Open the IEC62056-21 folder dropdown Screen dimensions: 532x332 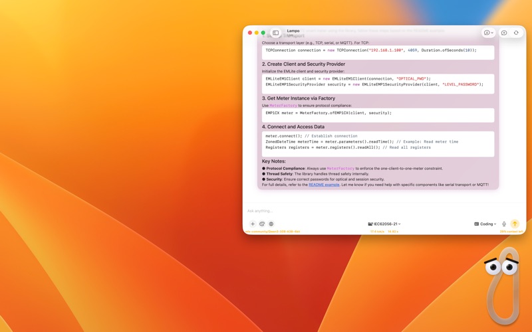tap(384, 224)
